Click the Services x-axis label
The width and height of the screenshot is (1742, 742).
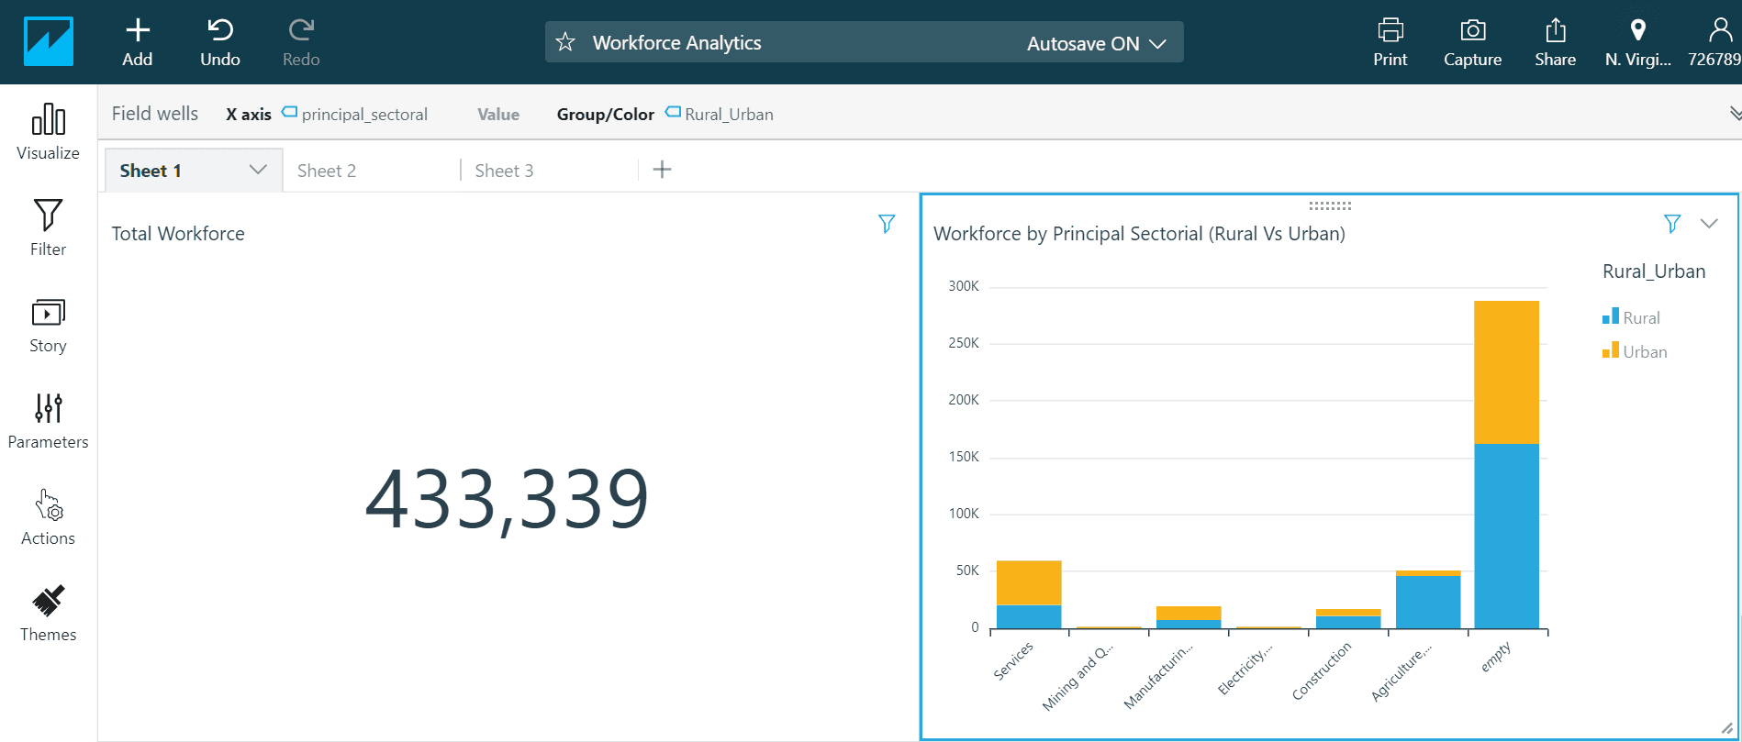[1013, 660]
